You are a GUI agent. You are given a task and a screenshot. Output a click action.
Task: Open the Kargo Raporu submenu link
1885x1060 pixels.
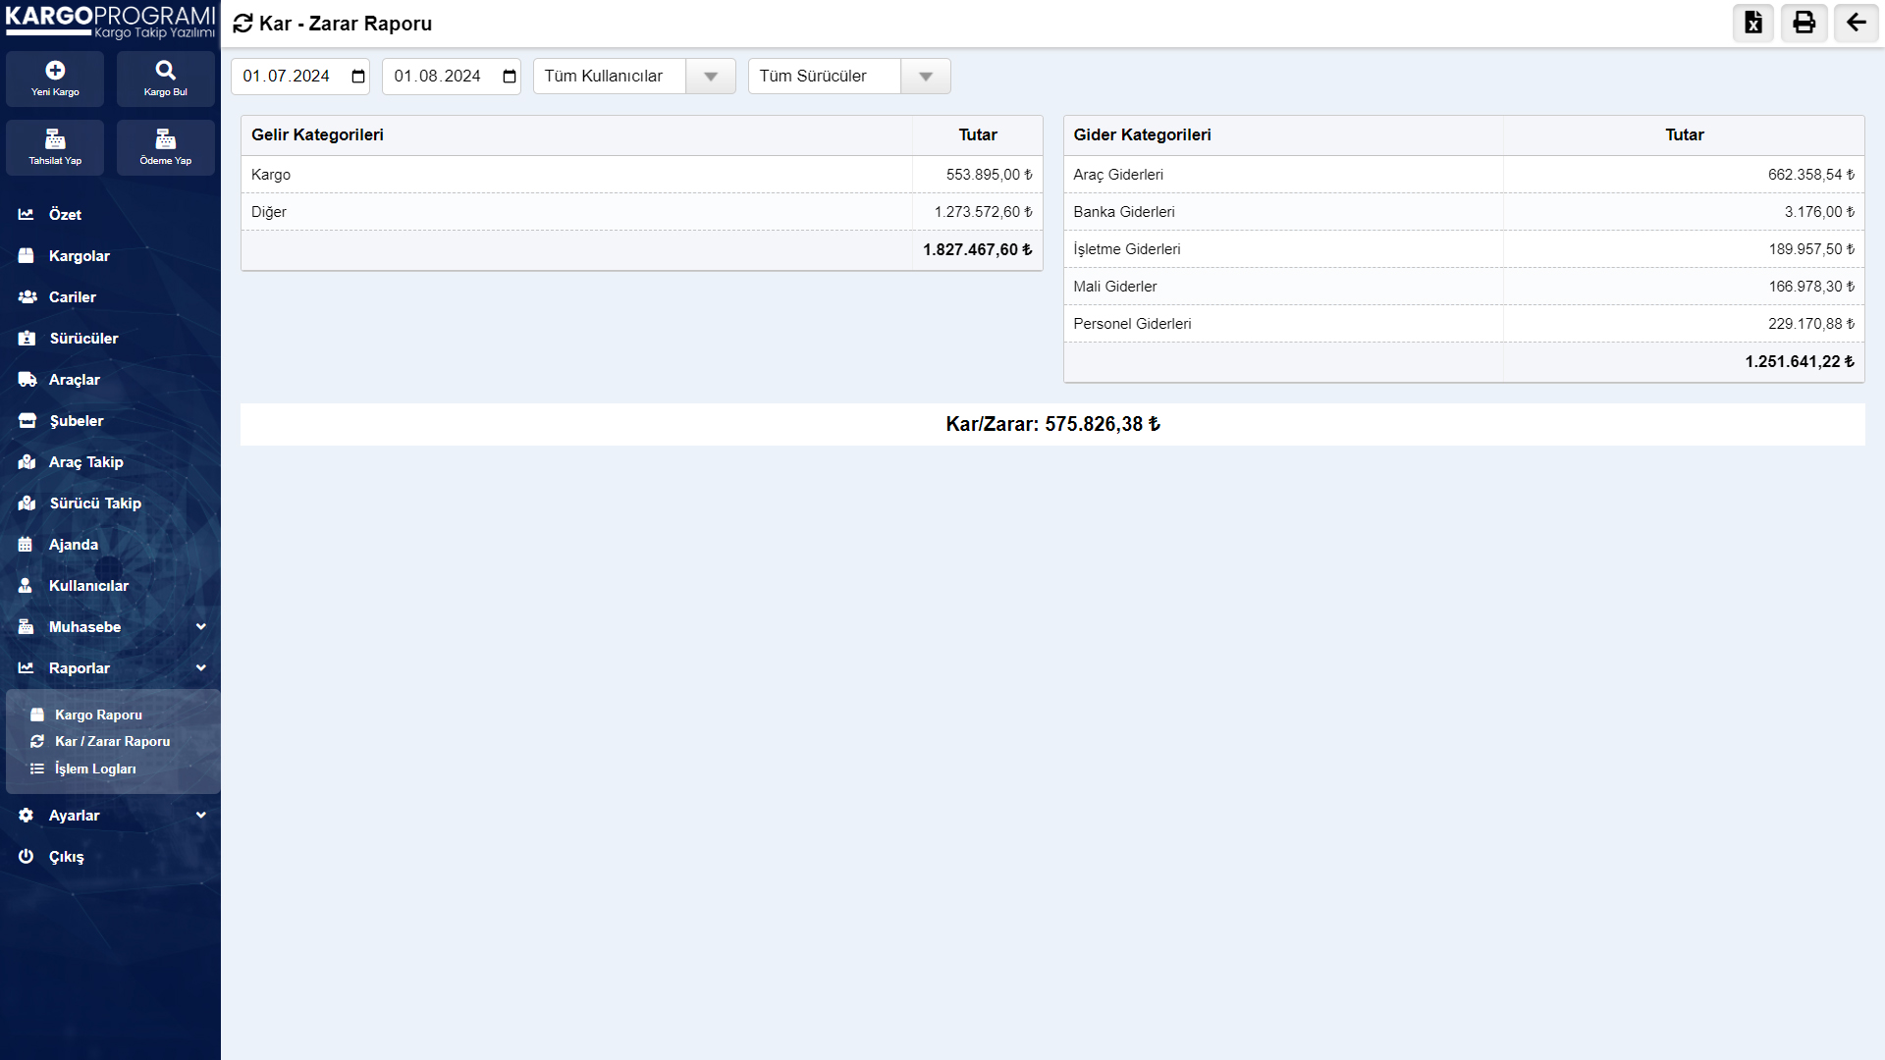tap(98, 715)
